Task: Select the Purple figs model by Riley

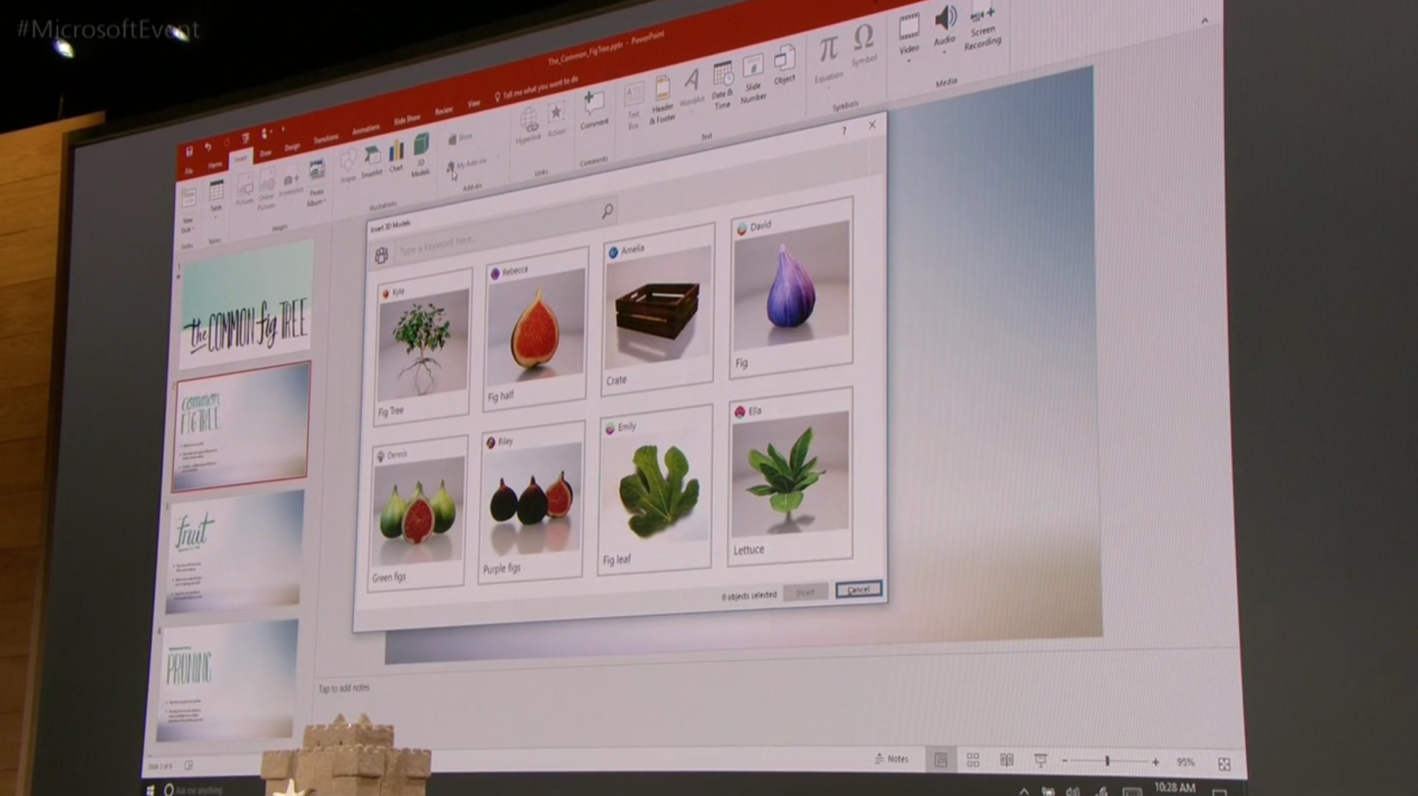Action: (531, 501)
